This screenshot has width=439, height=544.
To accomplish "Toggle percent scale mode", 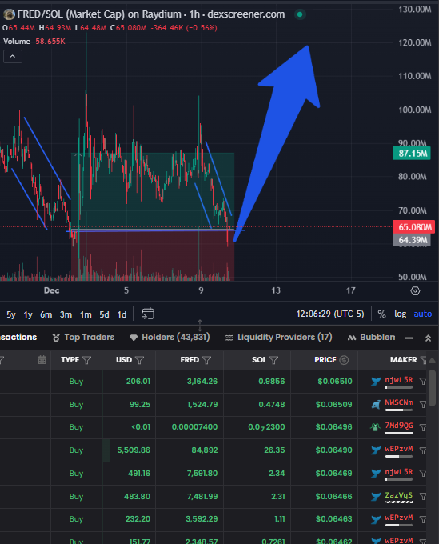I will (381, 314).
